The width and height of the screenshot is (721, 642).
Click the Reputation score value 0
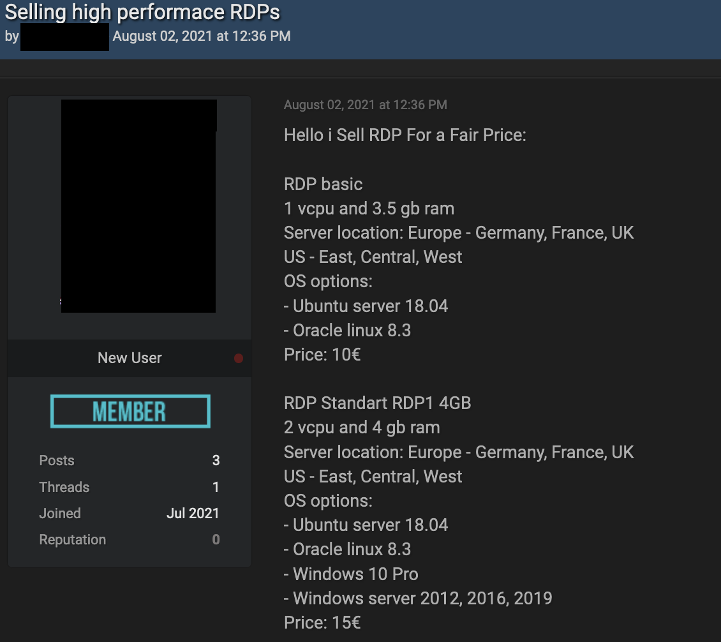[216, 540]
